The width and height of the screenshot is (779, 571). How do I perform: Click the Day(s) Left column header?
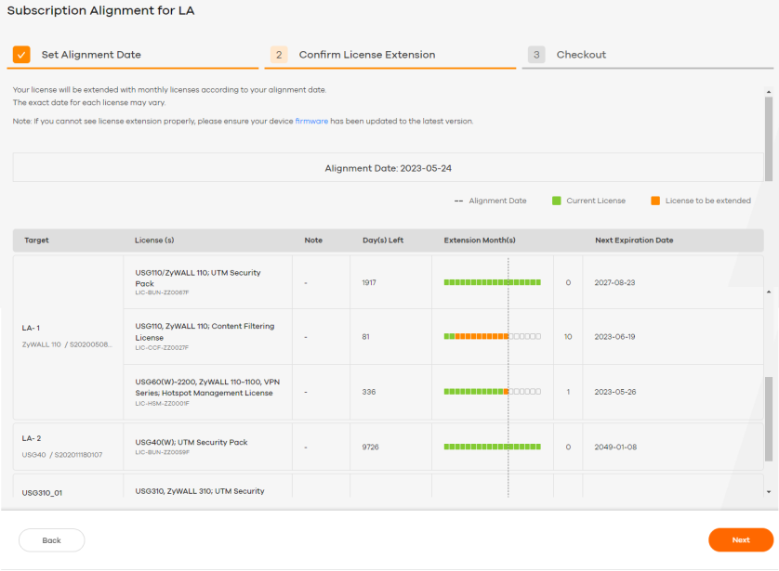pyautogui.click(x=383, y=240)
